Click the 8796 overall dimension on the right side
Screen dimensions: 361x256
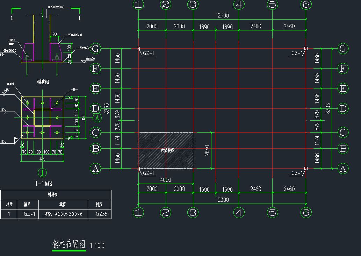[328, 108]
